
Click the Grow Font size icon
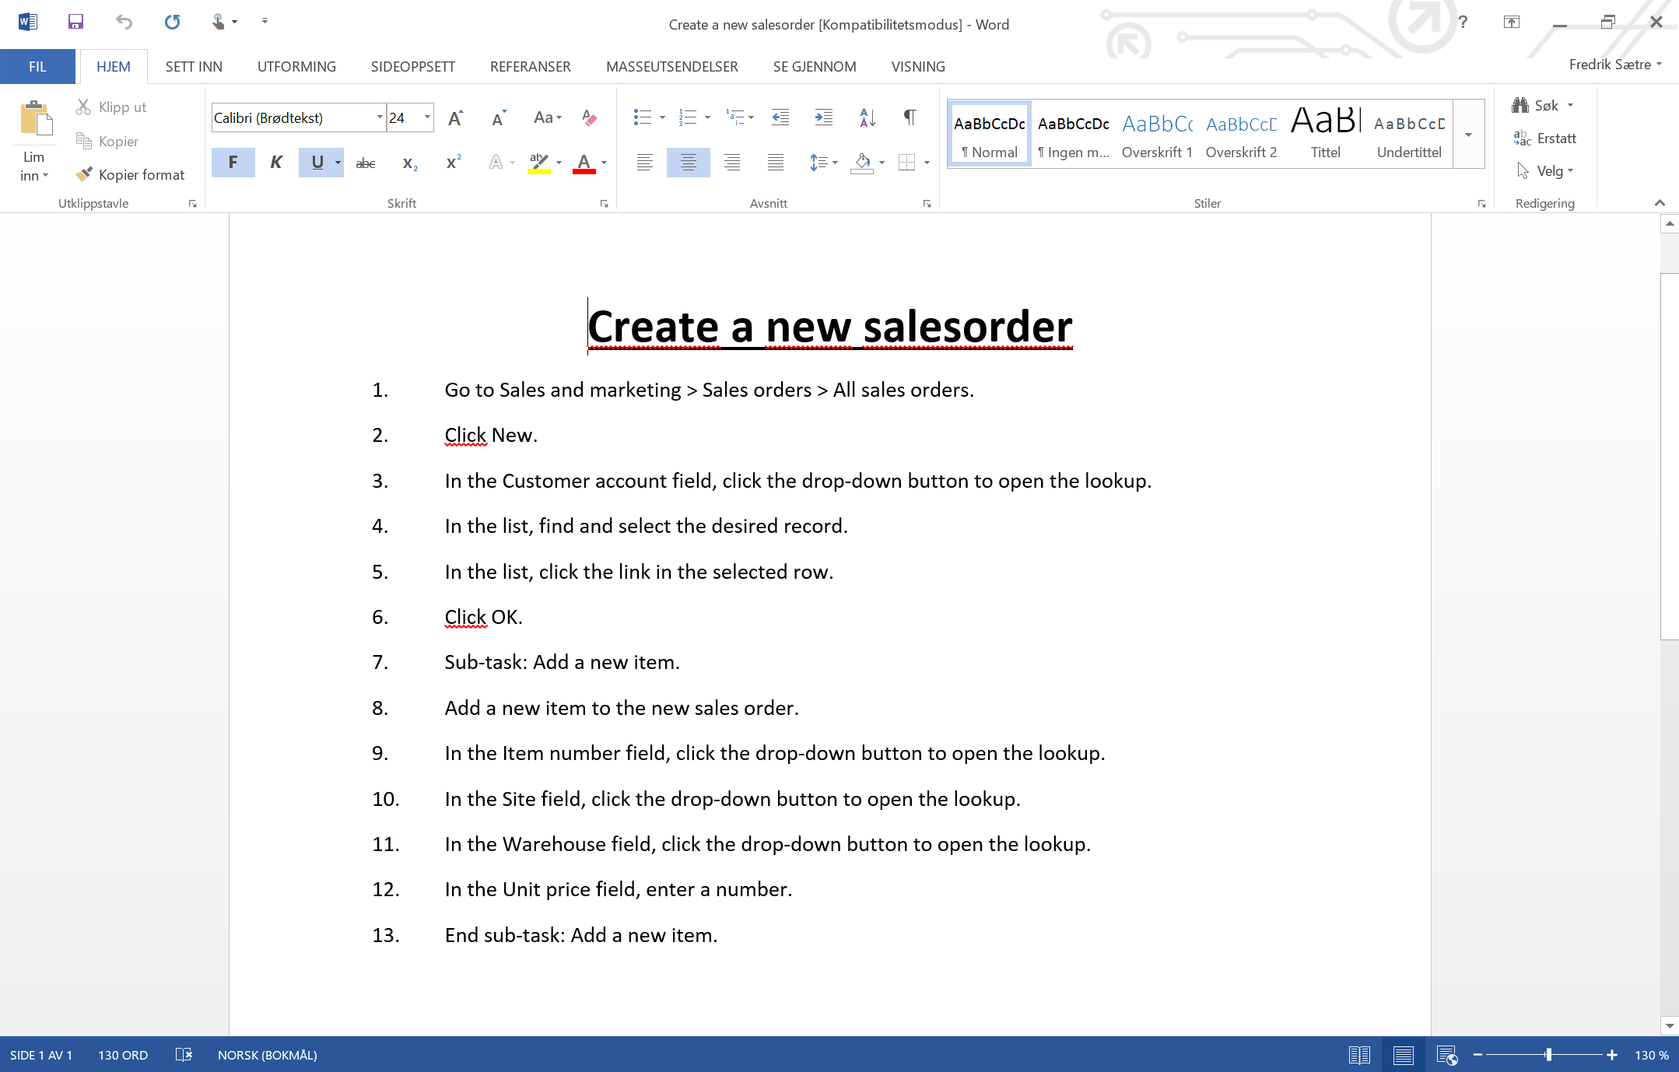[456, 117]
